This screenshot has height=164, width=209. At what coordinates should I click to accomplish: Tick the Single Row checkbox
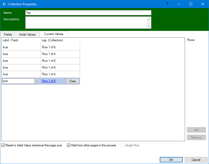123,145
